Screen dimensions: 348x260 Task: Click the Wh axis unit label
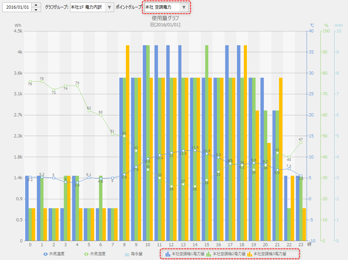tap(18, 25)
